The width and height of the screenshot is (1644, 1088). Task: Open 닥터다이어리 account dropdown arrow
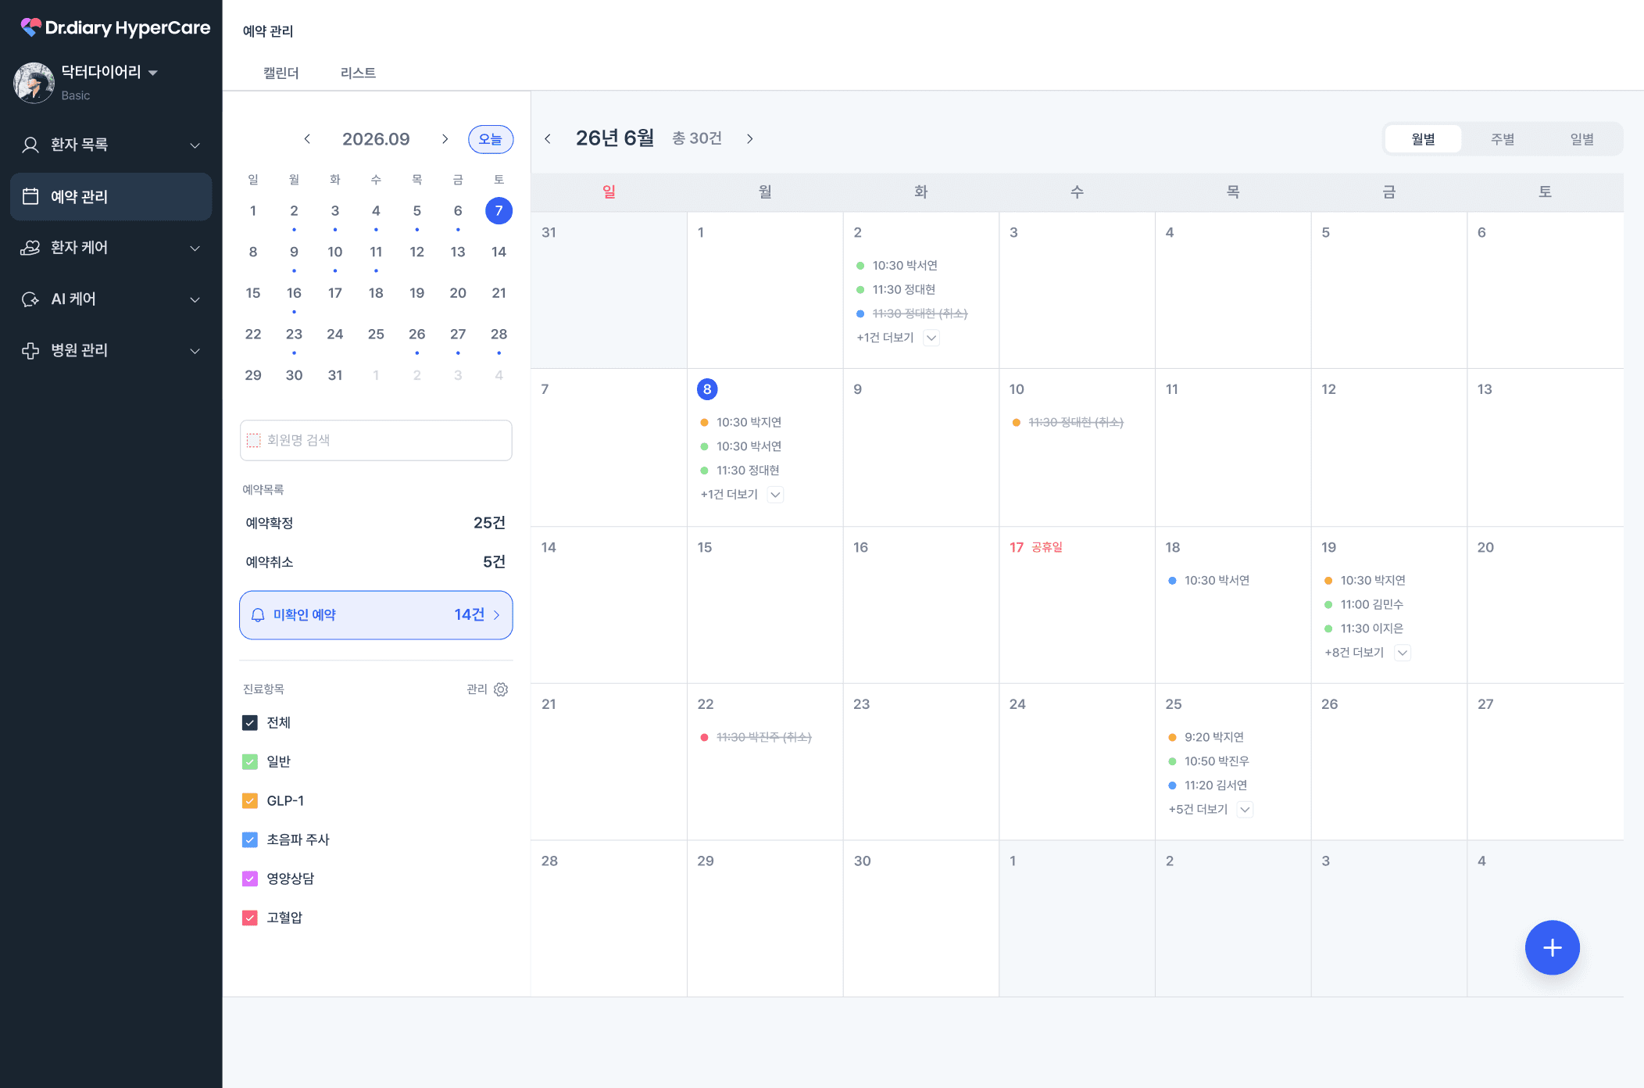(153, 73)
